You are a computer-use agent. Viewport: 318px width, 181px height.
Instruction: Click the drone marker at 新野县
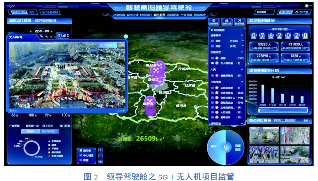(x=149, y=102)
